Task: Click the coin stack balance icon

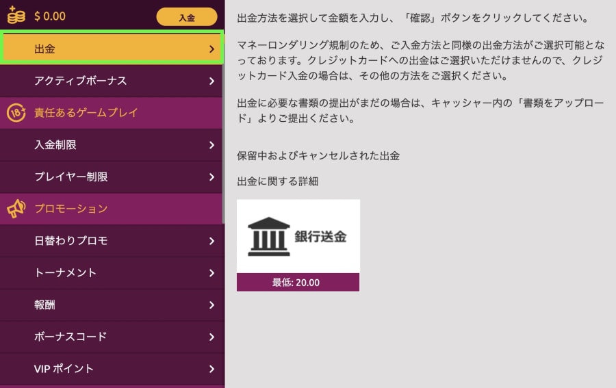Action: (16, 15)
